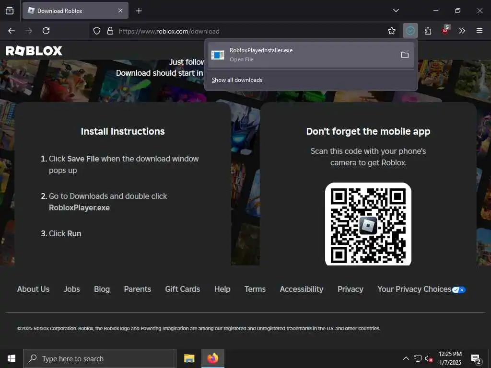Open the Accessibility footer link

pyautogui.click(x=302, y=289)
